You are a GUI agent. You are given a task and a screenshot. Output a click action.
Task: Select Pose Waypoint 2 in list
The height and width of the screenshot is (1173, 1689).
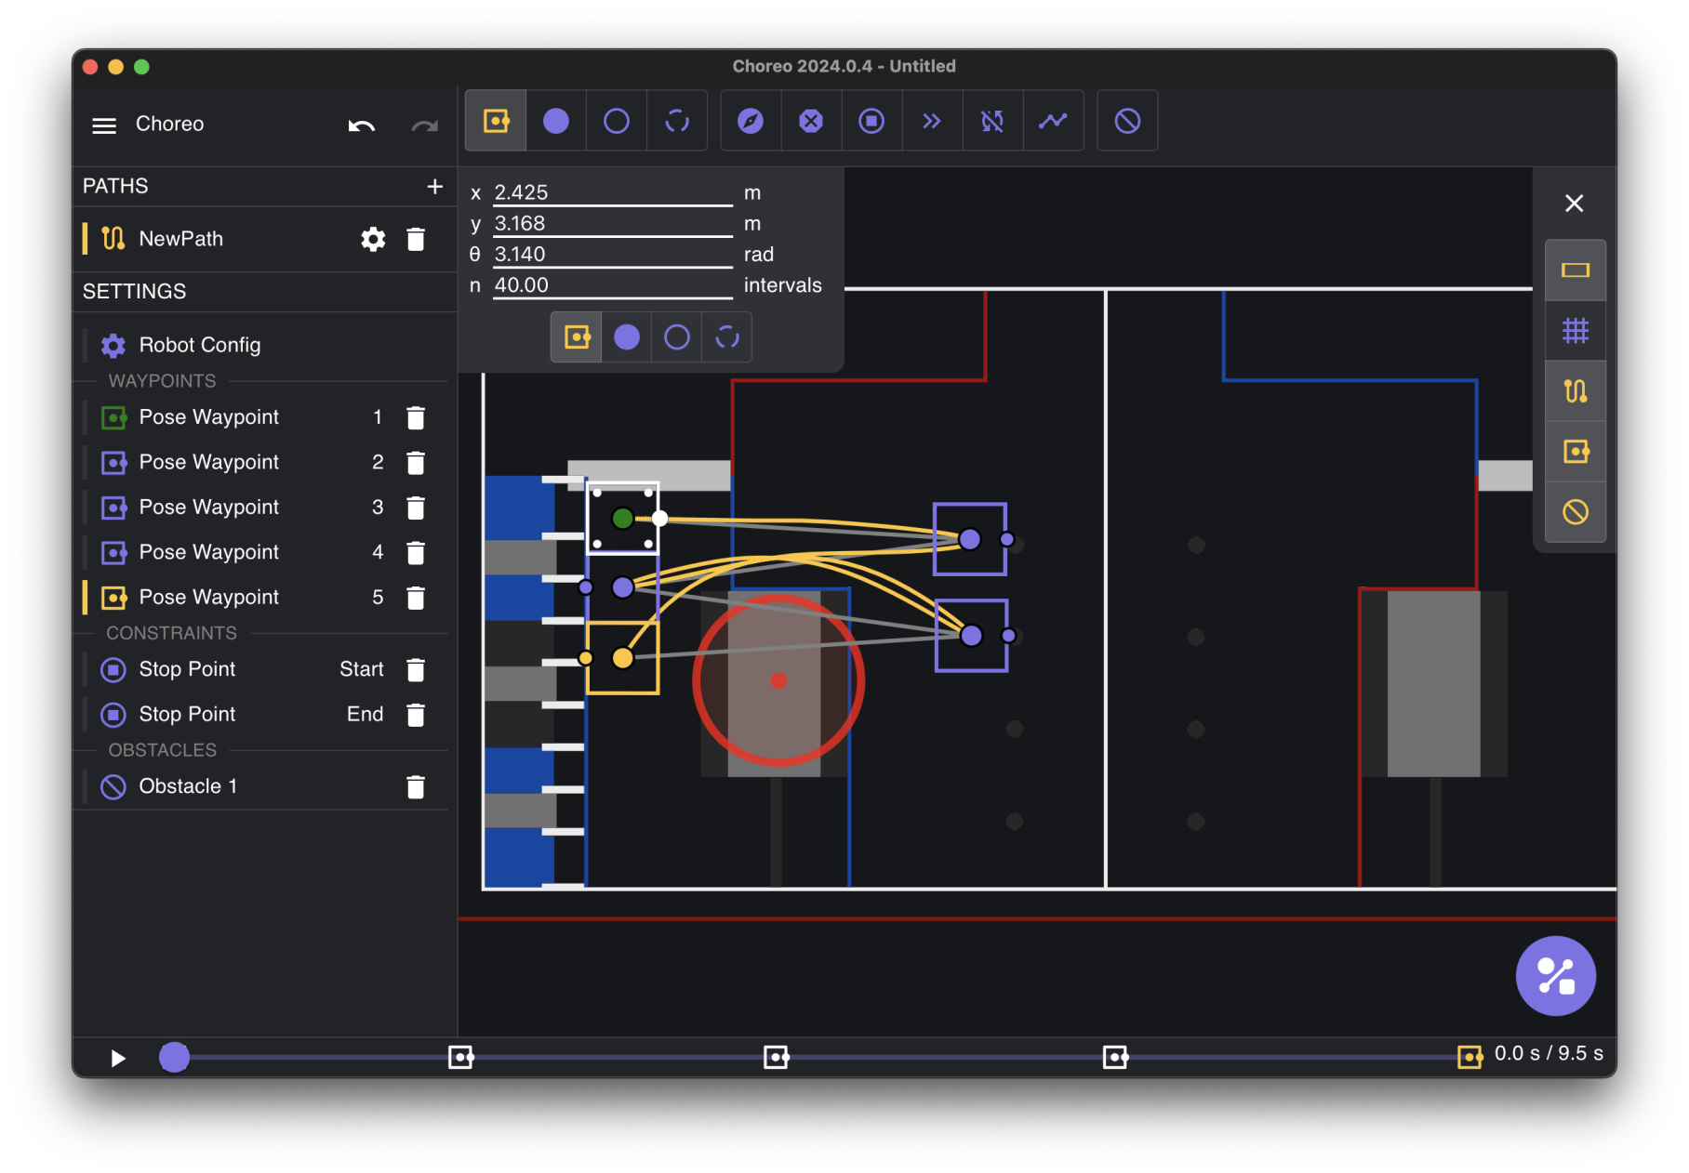coord(208,462)
